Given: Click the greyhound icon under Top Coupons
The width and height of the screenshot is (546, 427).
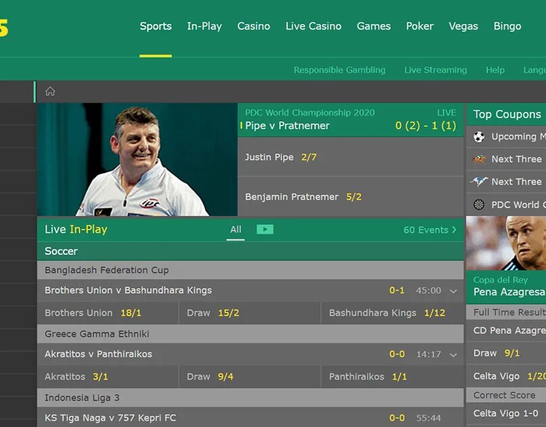Looking at the screenshot, I should tap(479, 182).
